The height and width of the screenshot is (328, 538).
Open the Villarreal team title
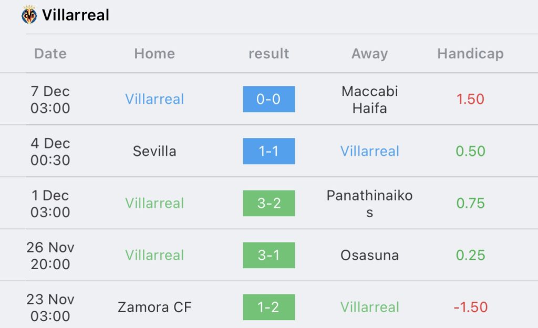click(76, 15)
